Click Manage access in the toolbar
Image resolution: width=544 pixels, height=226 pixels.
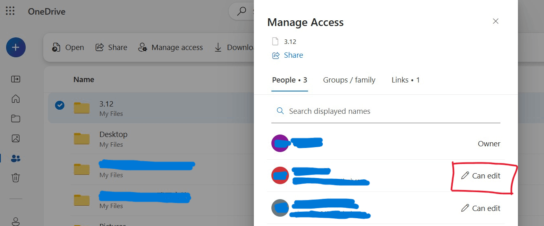click(170, 48)
